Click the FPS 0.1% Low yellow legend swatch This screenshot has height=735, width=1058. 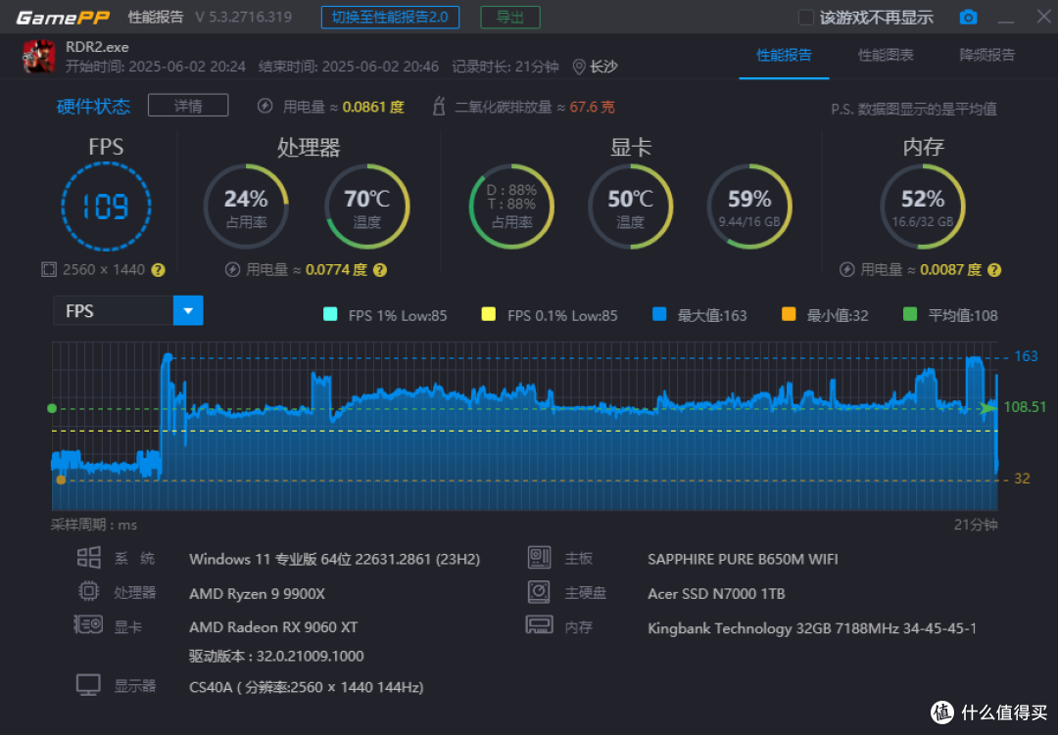[x=489, y=314]
